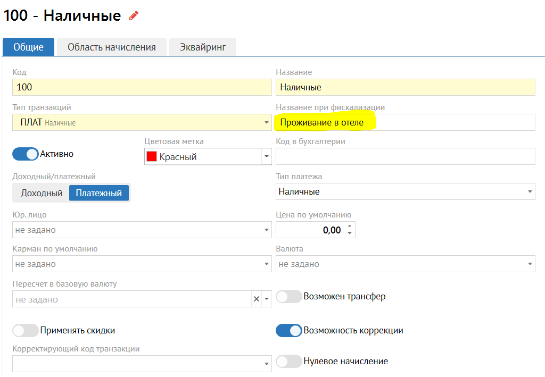This screenshot has height=377, width=545.
Task: Toggle the Активно switch
Action: (26, 154)
